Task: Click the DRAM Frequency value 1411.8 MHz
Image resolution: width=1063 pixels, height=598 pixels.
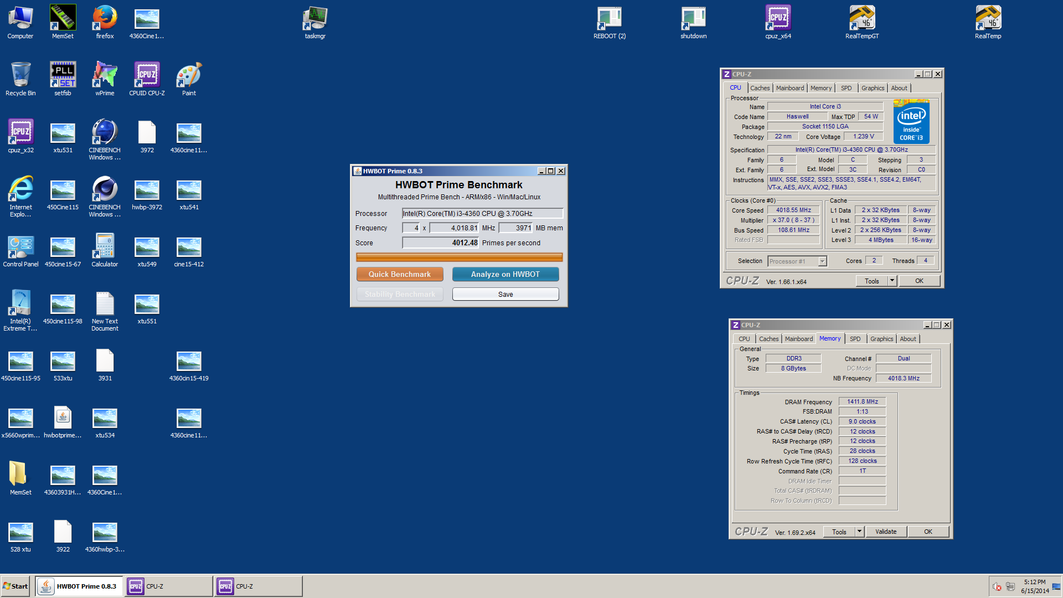Action: click(862, 401)
